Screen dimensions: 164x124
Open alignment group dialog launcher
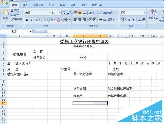(x=116, y=26)
